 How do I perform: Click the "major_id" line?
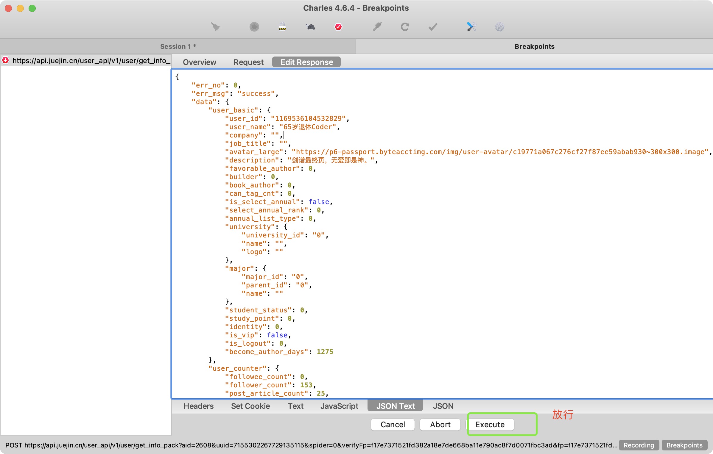pos(275,277)
